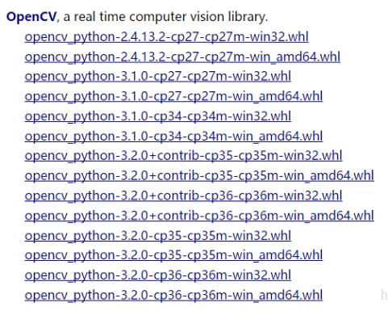This screenshot has width=388, height=311.
Task: Select opencv_python-3.2.0-cp36-cp36m-win32.whl
Action: coord(158,275)
